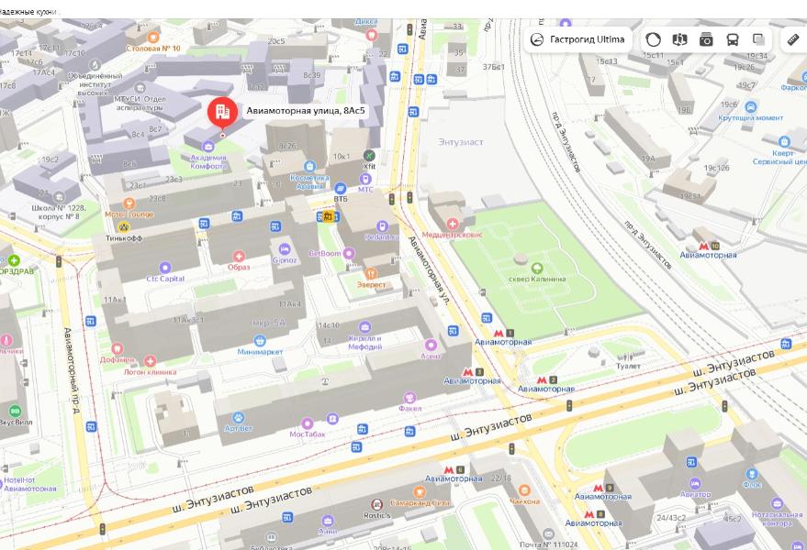807x550 pixels.
Task: Click the Xfit fitness marker
Action: pyautogui.click(x=369, y=155)
